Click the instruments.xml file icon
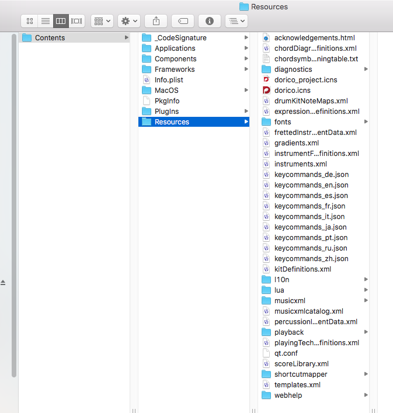 [266, 164]
